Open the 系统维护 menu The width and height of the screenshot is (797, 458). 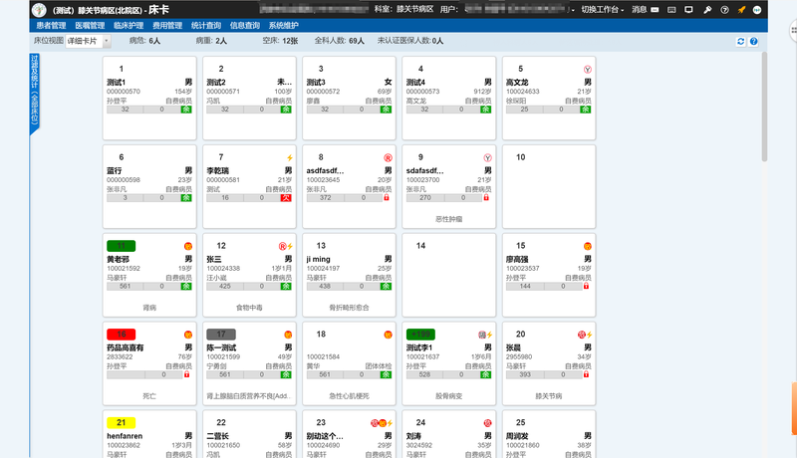point(284,25)
